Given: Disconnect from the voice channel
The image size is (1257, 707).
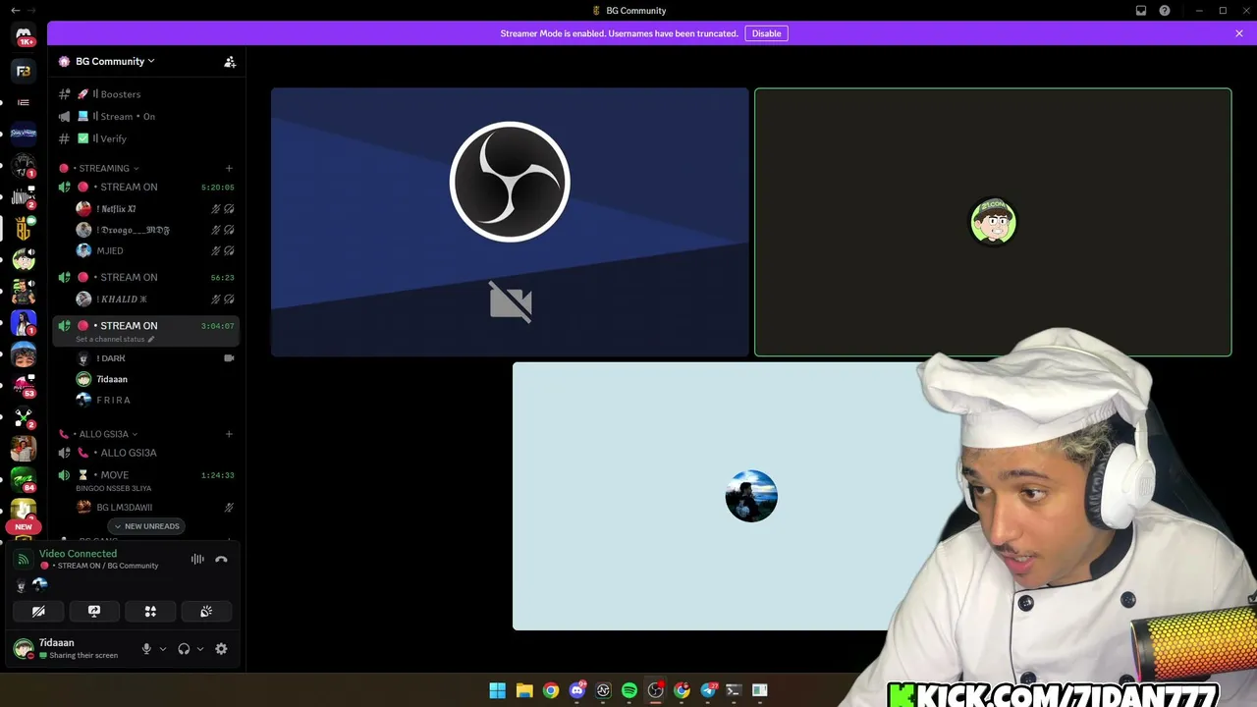Looking at the screenshot, I should click(221, 559).
